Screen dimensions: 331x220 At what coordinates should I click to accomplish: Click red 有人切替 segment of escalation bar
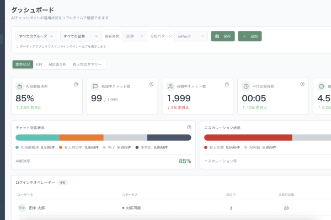coord(248,137)
